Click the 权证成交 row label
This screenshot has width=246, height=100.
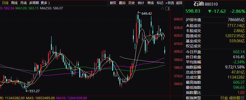click(193, 46)
